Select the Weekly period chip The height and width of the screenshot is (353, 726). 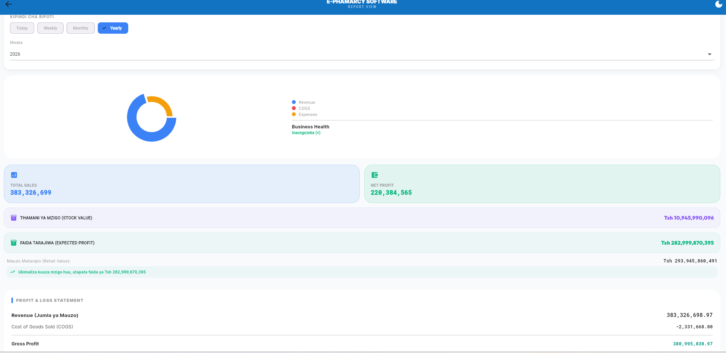(50, 28)
